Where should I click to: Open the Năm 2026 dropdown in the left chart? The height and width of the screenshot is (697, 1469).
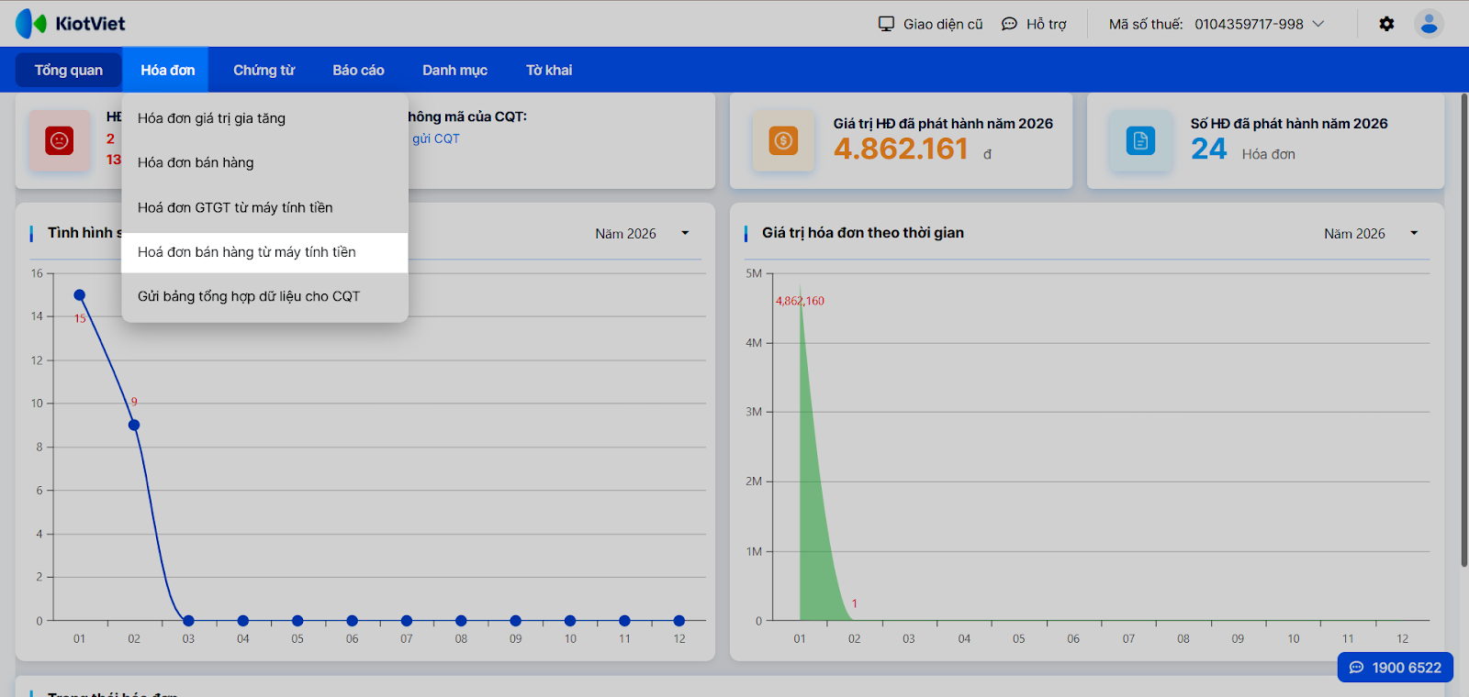tap(685, 233)
